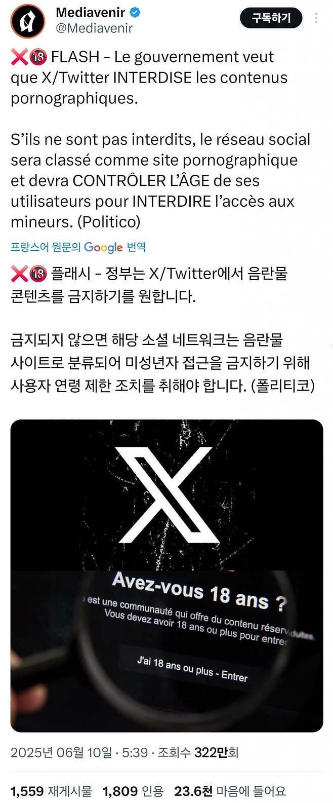Tap the 구독하기 subscribe button
The image size is (333, 803).
coord(271,18)
